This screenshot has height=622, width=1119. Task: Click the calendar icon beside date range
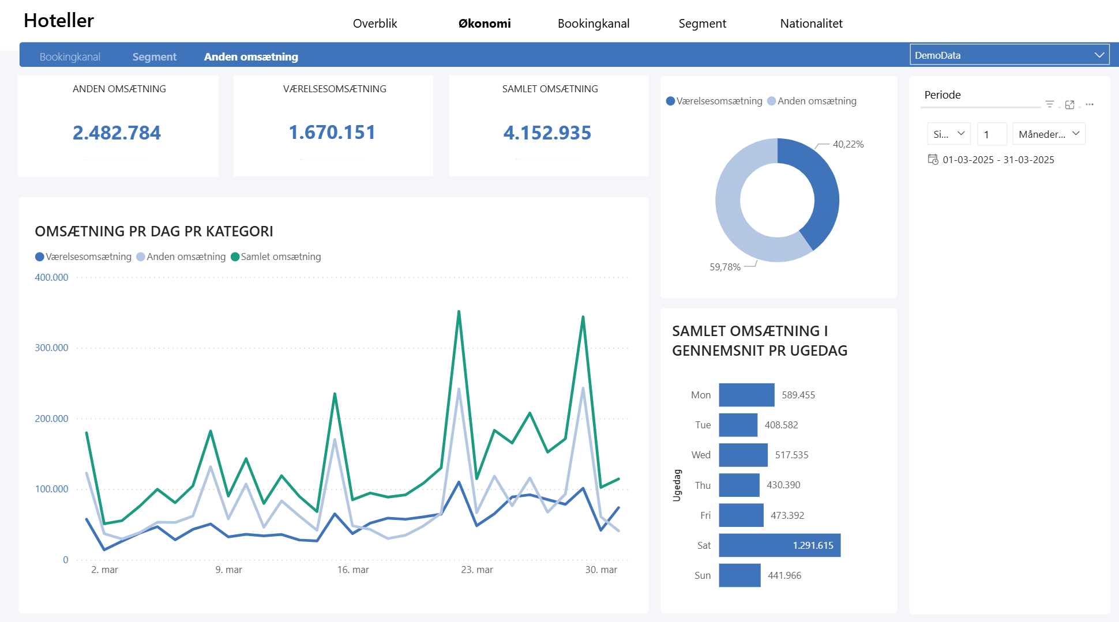coord(933,159)
